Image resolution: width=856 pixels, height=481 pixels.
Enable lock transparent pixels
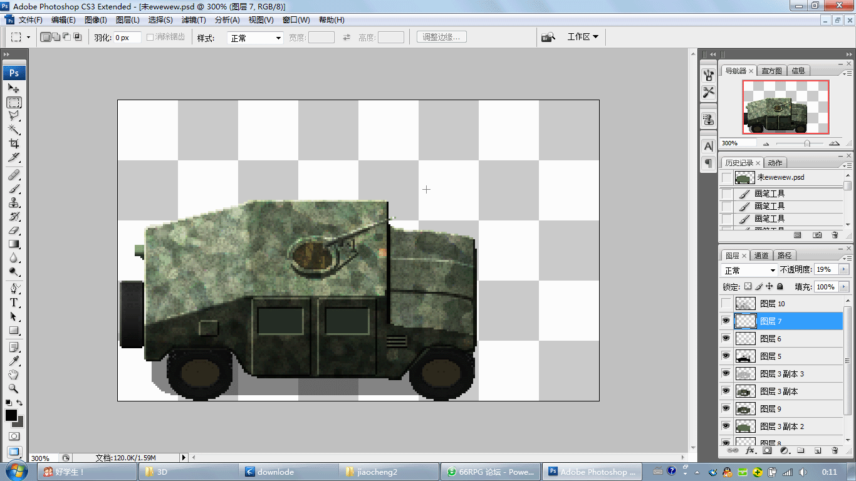pyautogui.click(x=748, y=286)
